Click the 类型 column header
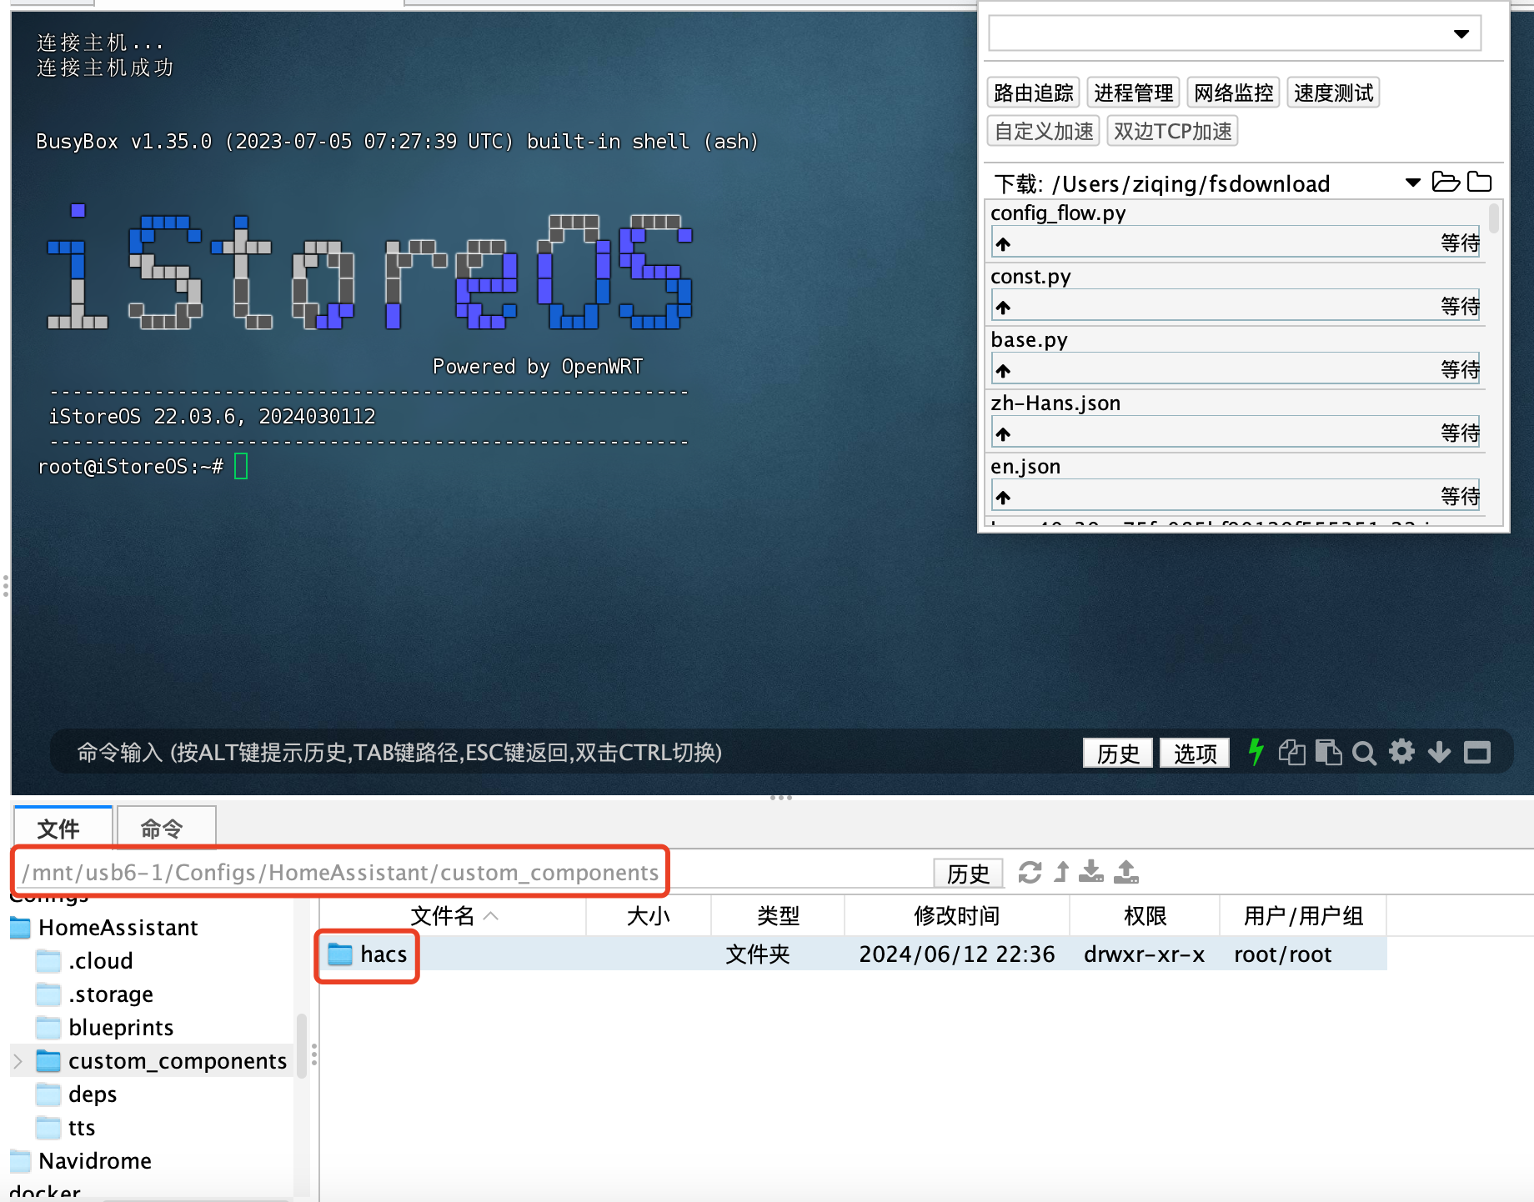This screenshot has height=1202, width=1534. (x=778, y=916)
